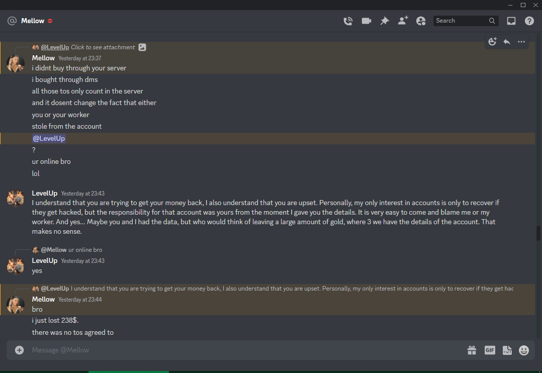542x373 pixels.
Task: Open the GIF picker
Action: 490,350
